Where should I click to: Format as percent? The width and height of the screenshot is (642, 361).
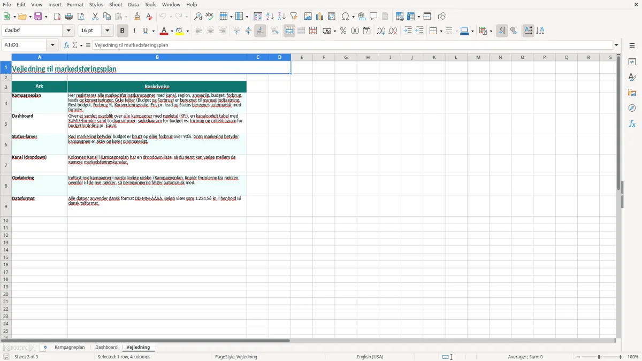(x=343, y=31)
